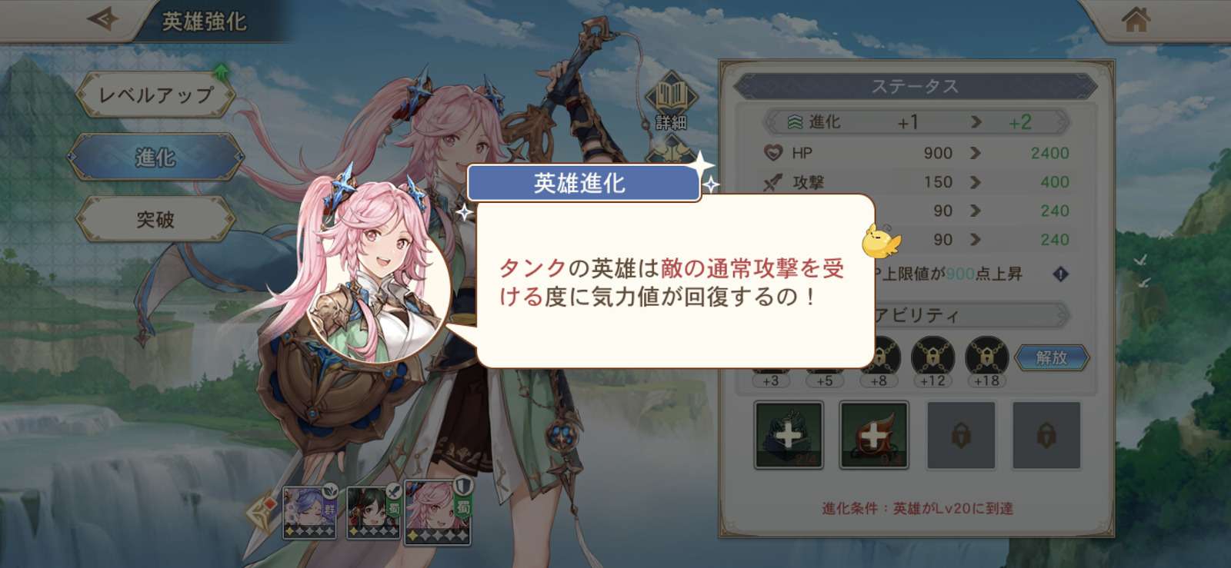Tap the 英雄進化 tutorial speech bubble

(x=676, y=281)
